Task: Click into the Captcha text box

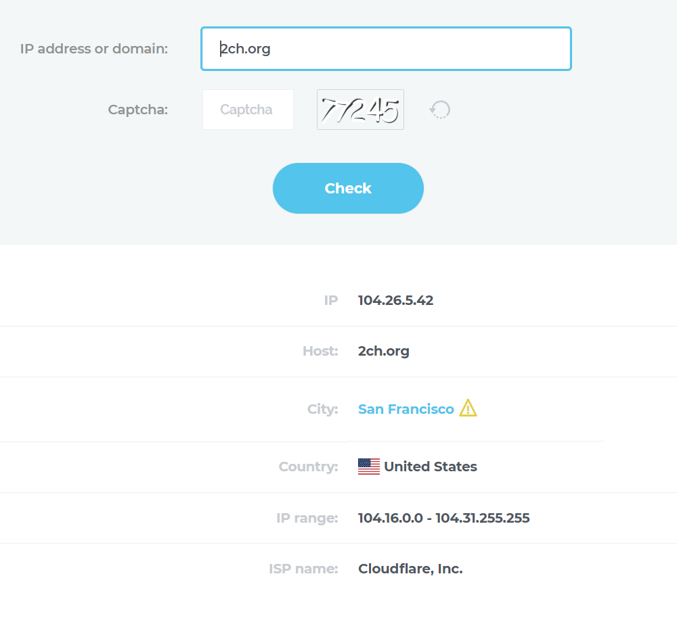Action: (x=248, y=110)
